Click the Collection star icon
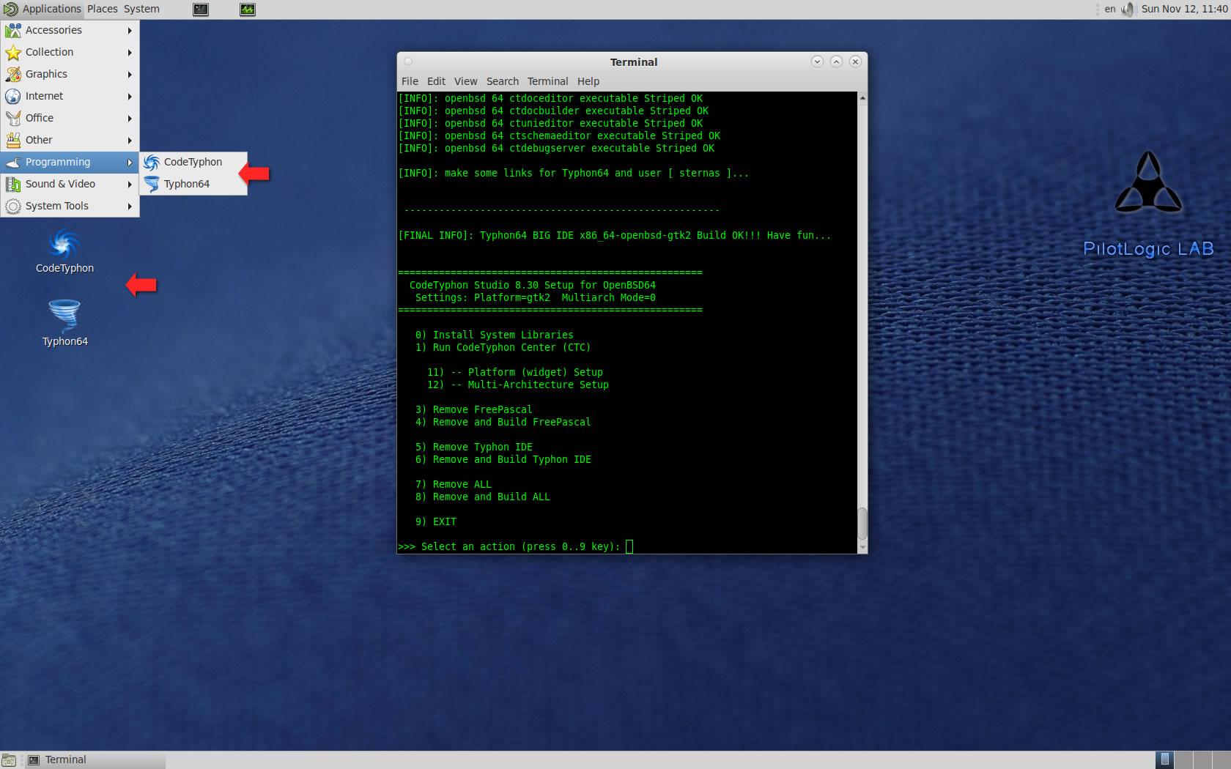This screenshot has height=769, width=1231. [13, 52]
